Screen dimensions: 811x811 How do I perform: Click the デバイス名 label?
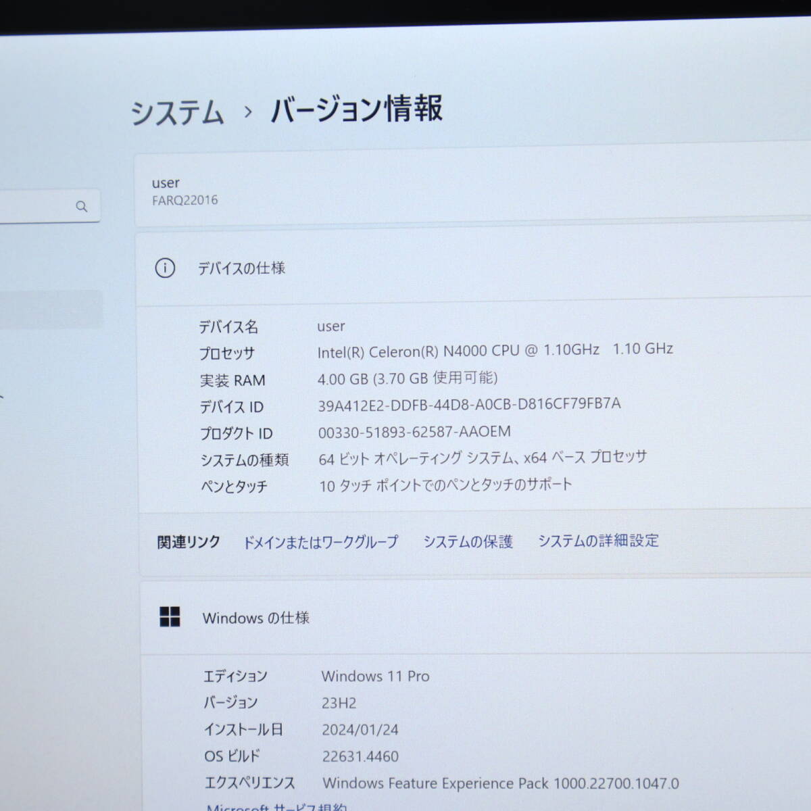228,327
